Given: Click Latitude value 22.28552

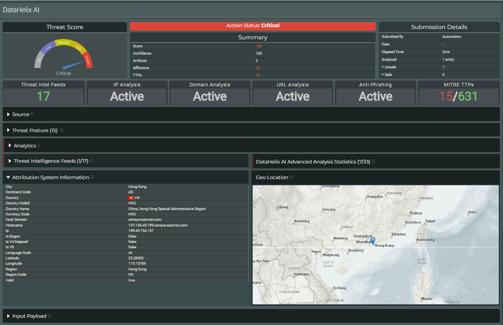Looking at the screenshot, I should [136, 258].
